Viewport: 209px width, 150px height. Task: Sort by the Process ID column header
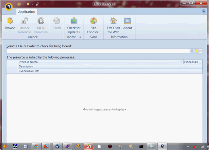coord(193,62)
